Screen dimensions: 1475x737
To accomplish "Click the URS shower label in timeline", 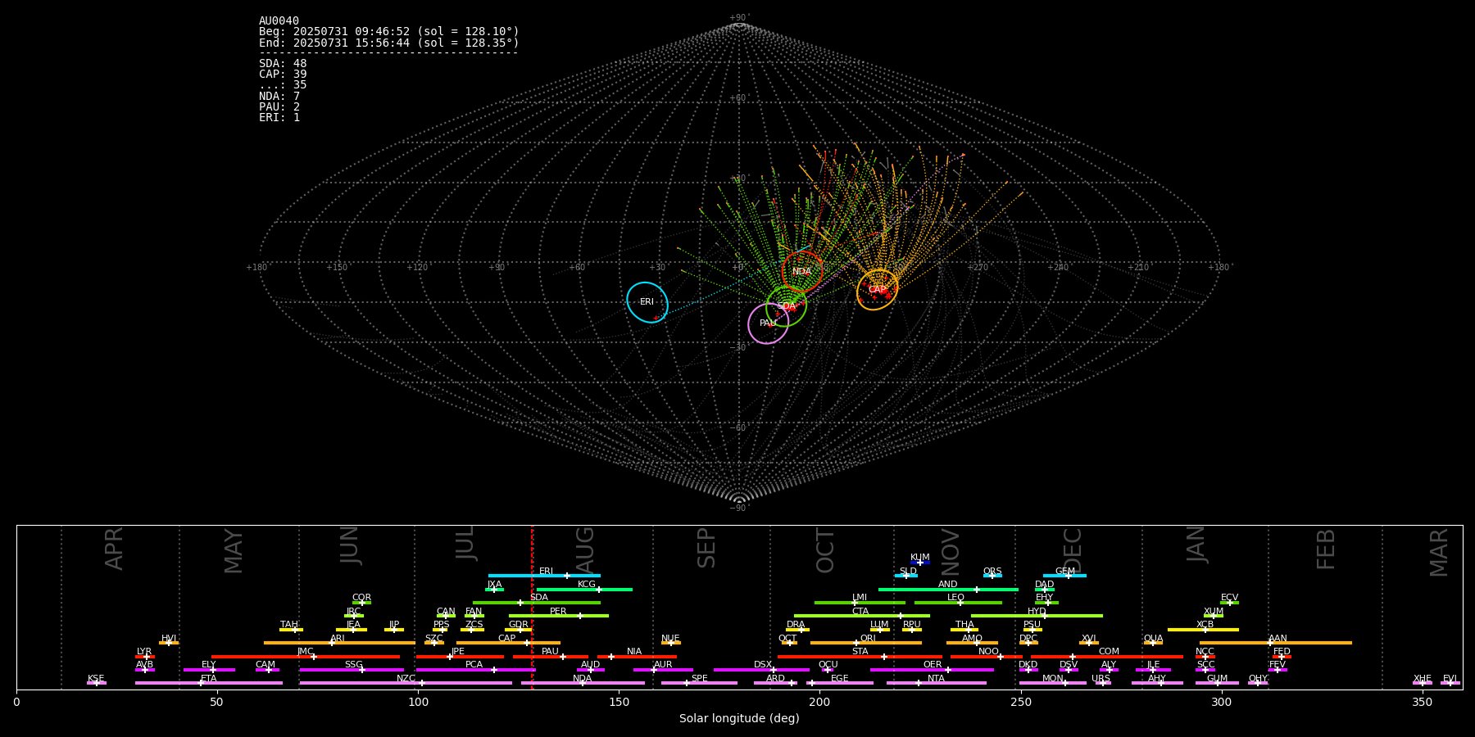I will [x=1101, y=679].
